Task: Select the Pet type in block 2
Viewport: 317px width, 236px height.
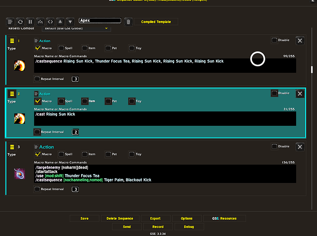Action: pyautogui.click(x=108, y=101)
